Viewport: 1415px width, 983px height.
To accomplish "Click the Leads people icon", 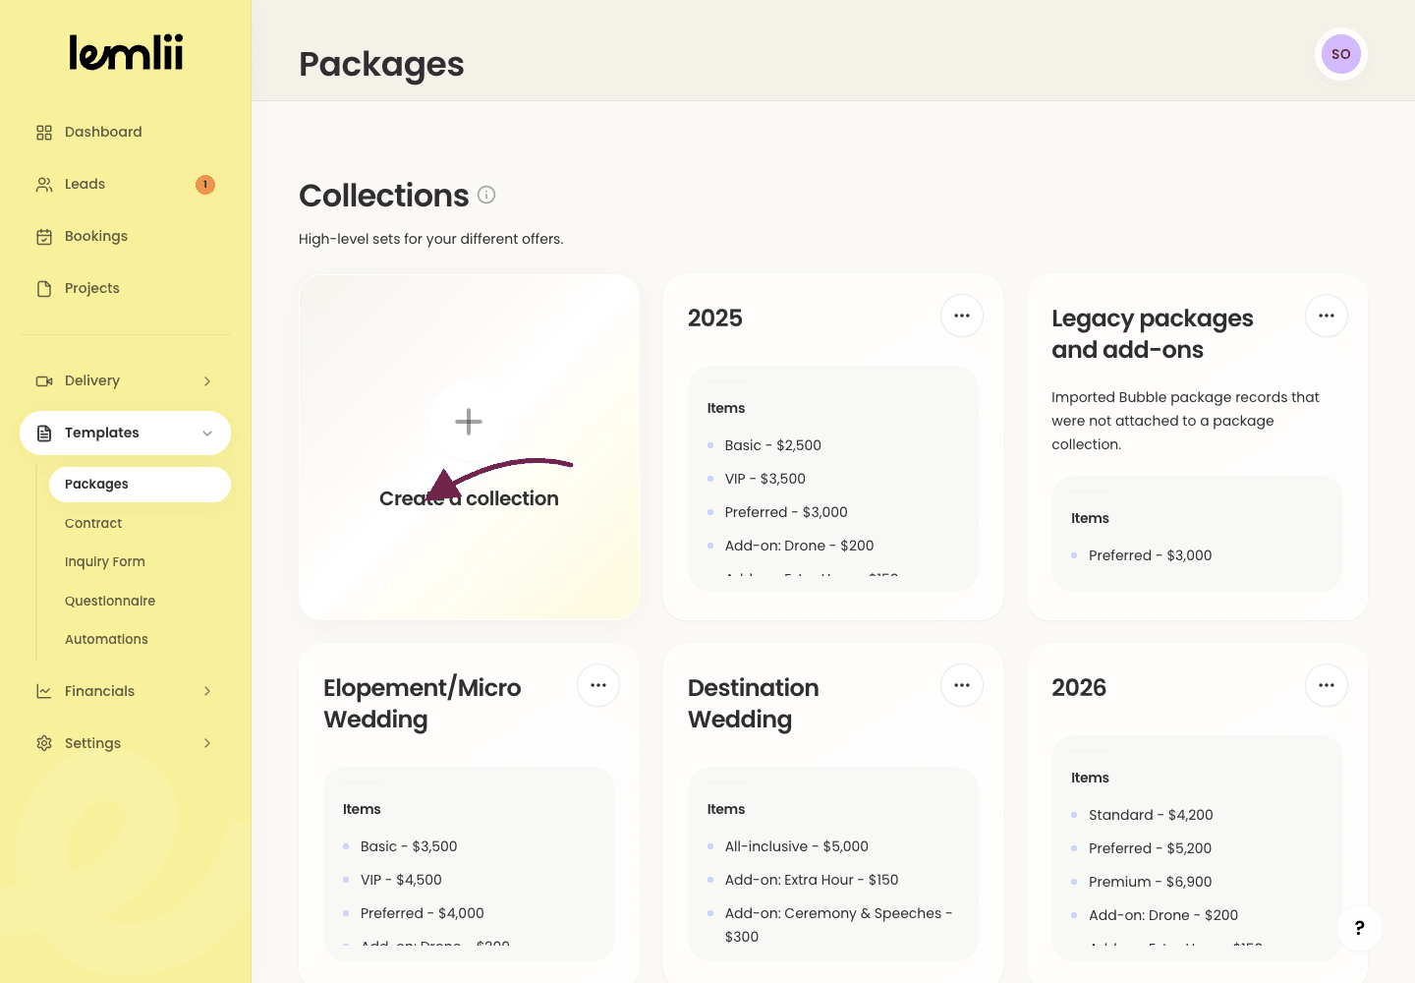I will point(44,185).
